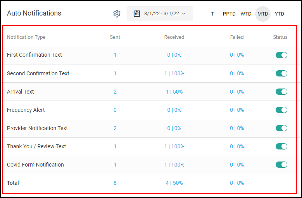
Task: Click the calendar icon in date picker
Action: [137, 14]
